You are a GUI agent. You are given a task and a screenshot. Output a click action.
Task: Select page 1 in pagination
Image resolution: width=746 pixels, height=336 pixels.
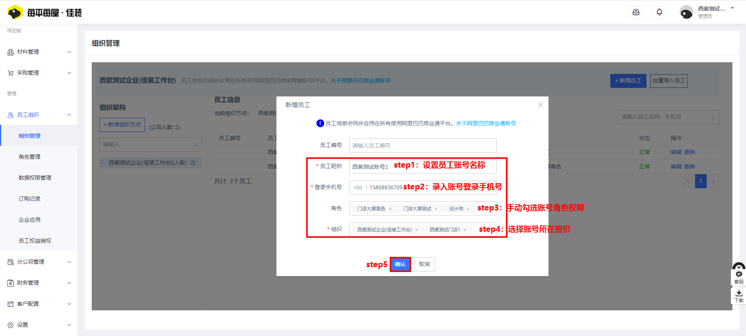coord(701,181)
